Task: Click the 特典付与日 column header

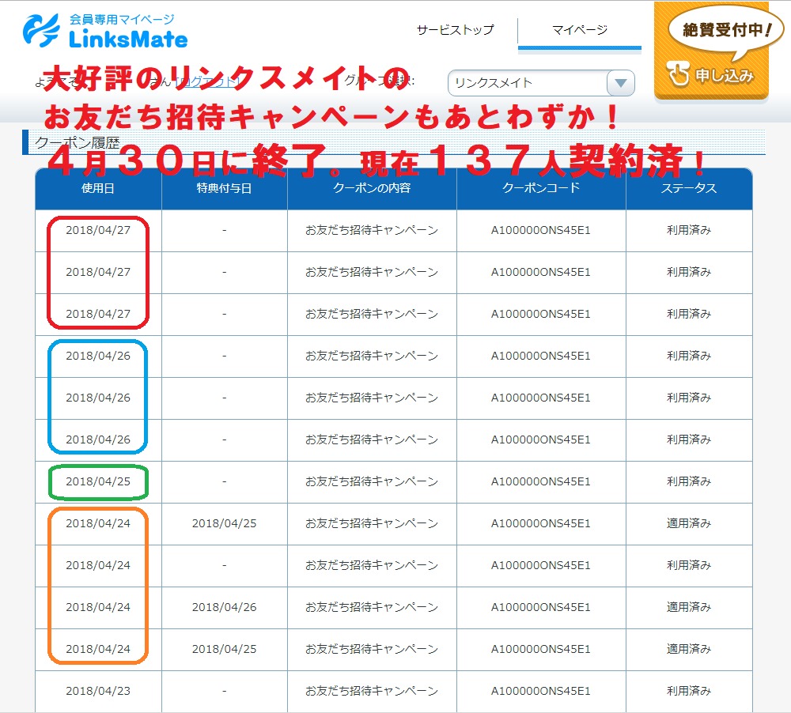Action: pos(224,189)
